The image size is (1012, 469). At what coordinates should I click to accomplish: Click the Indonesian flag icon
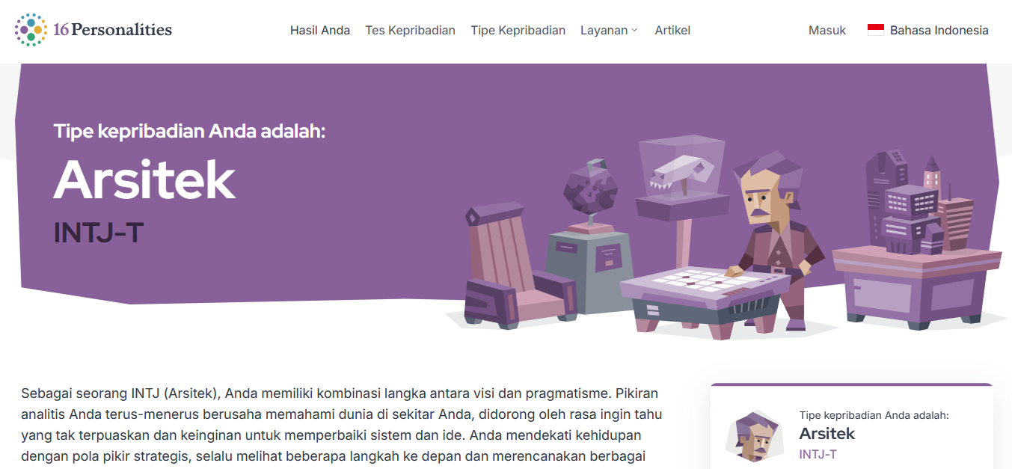(875, 30)
